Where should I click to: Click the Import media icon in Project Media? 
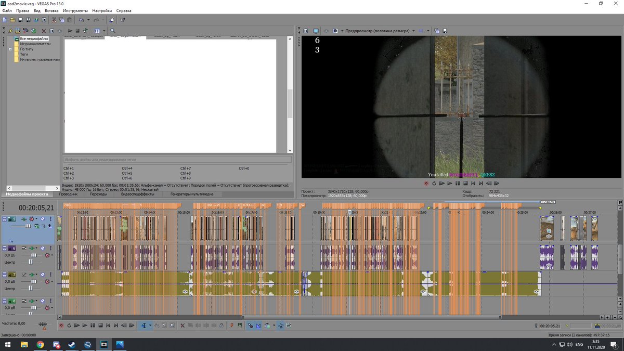(x=18, y=31)
